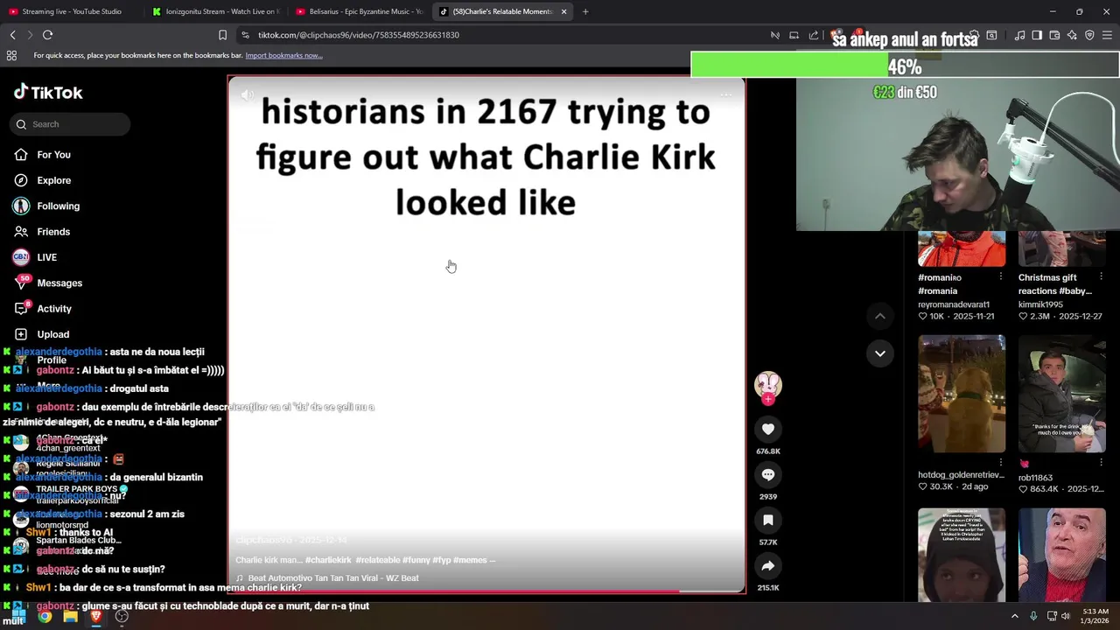1120x630 pixels.
Task: Open the TikTok logo home link
Action: 48,92
